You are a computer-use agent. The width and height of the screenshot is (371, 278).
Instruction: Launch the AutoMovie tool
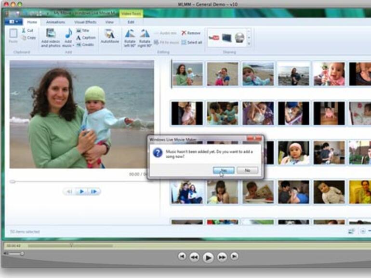click(x=110, y=36)
